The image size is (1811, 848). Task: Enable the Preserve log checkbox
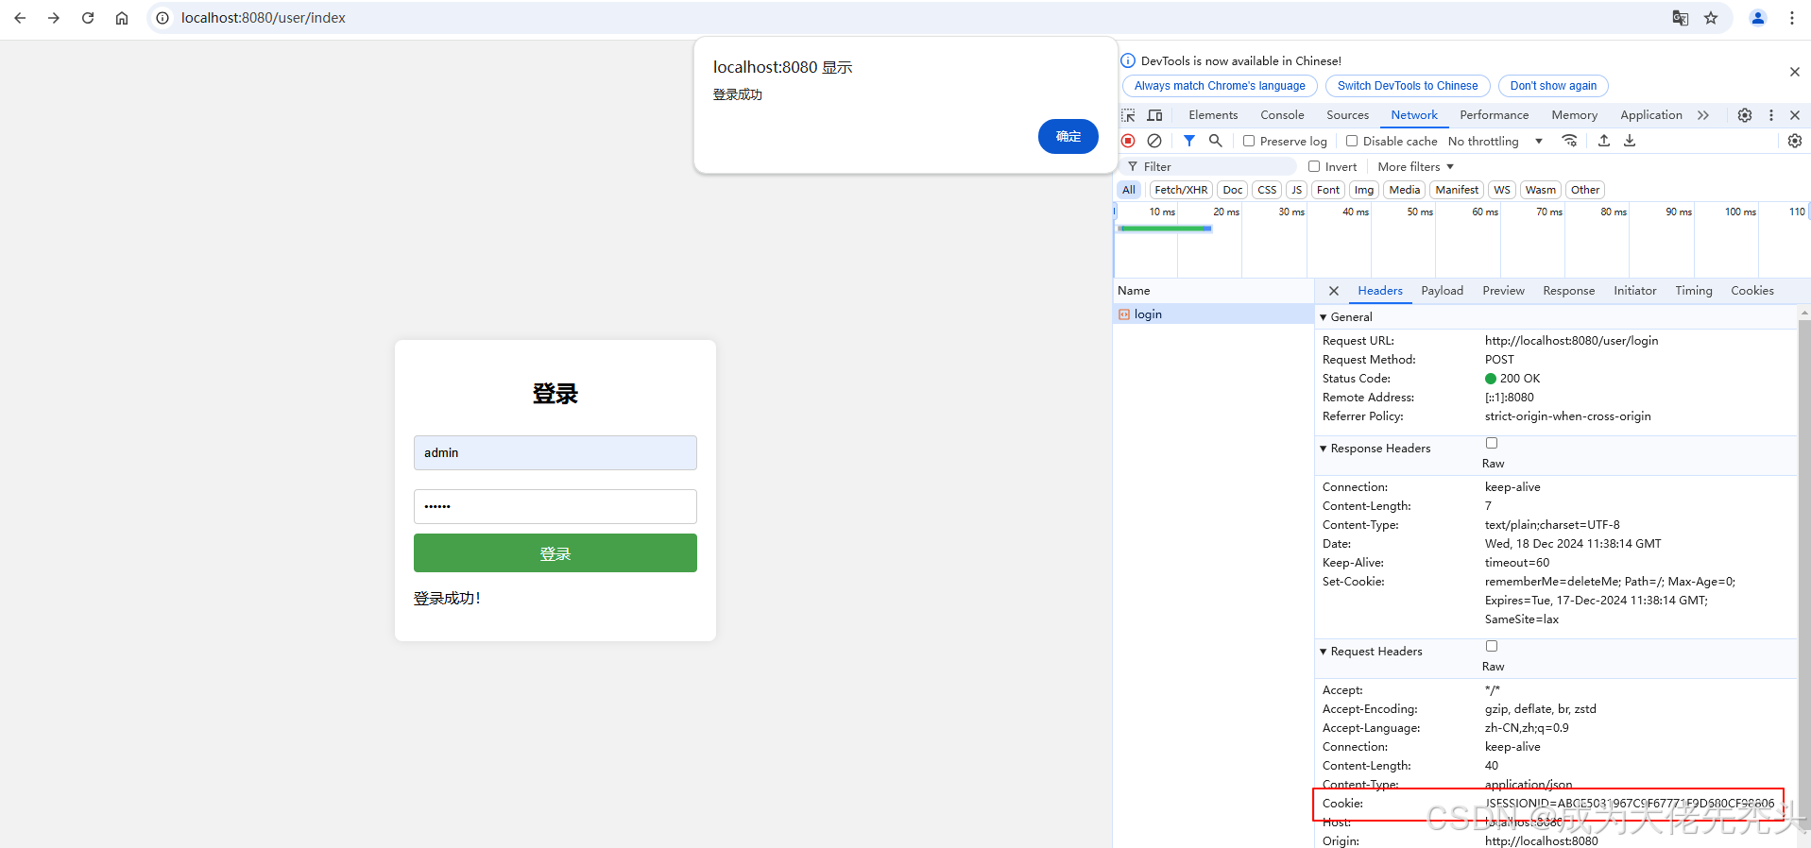click(x=1249, y=141)
